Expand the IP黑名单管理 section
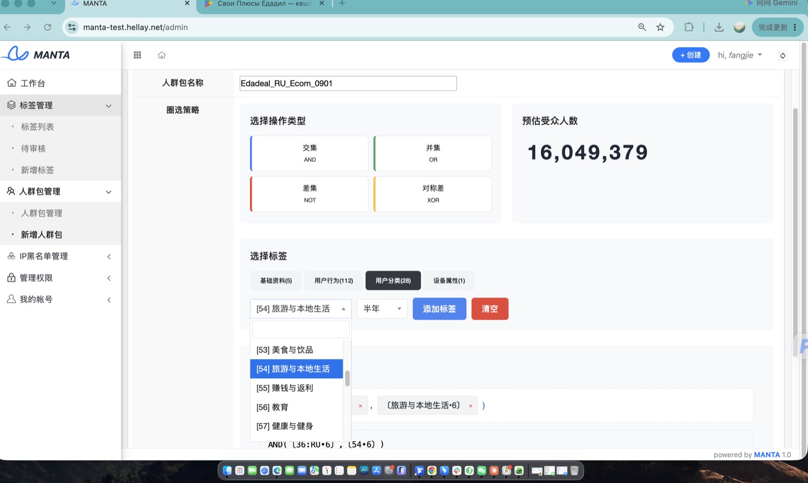Viewport: 808px width, 483px height. point(60,256)
